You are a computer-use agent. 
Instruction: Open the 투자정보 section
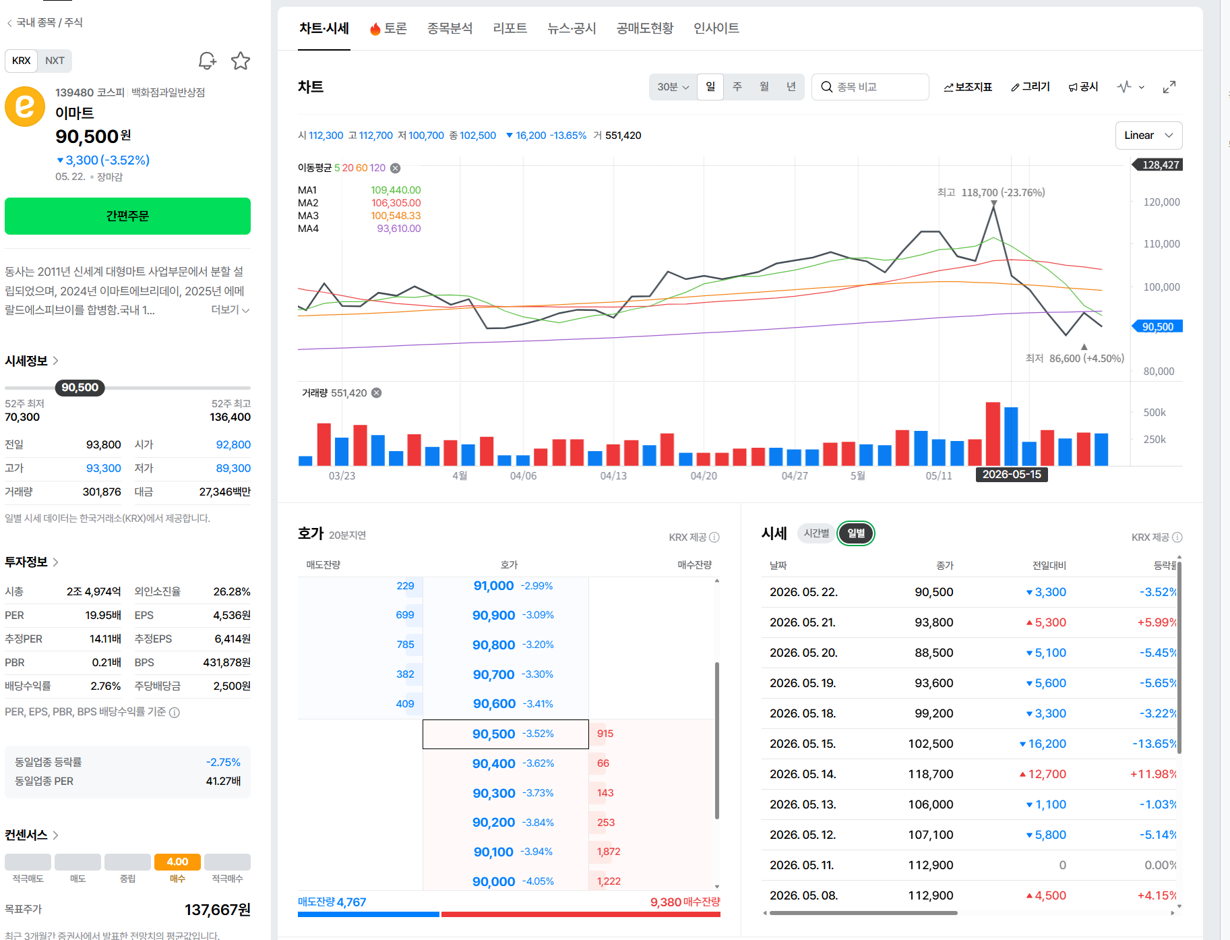point(32,562)
